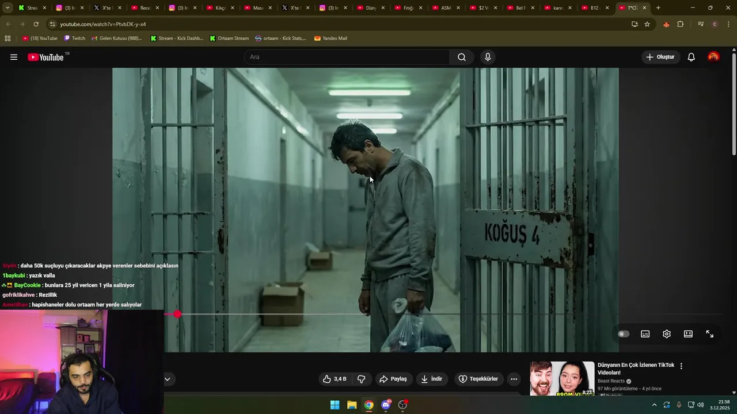Open OBS Studio from the taskbar
Image resolution: width=737 pixels, height=414 pixels.
403,405
